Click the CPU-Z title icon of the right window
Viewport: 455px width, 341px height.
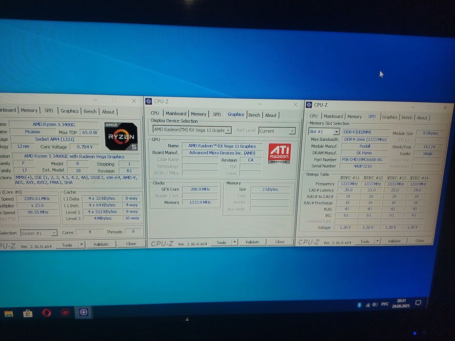[309, 105]
